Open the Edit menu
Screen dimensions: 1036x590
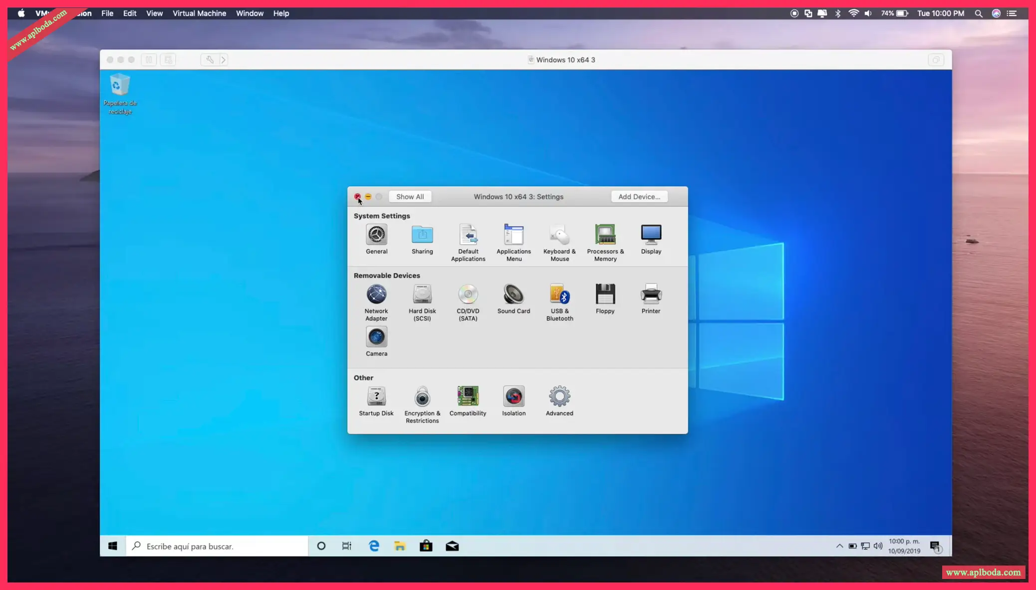click(x=130, y=13)
